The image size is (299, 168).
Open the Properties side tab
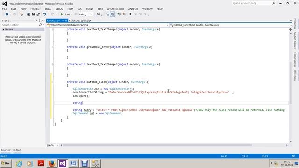tap(295, 24)
